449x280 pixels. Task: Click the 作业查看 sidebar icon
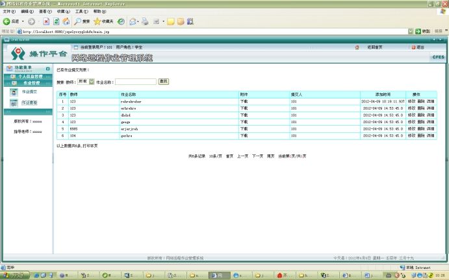(x=14, y=103)
